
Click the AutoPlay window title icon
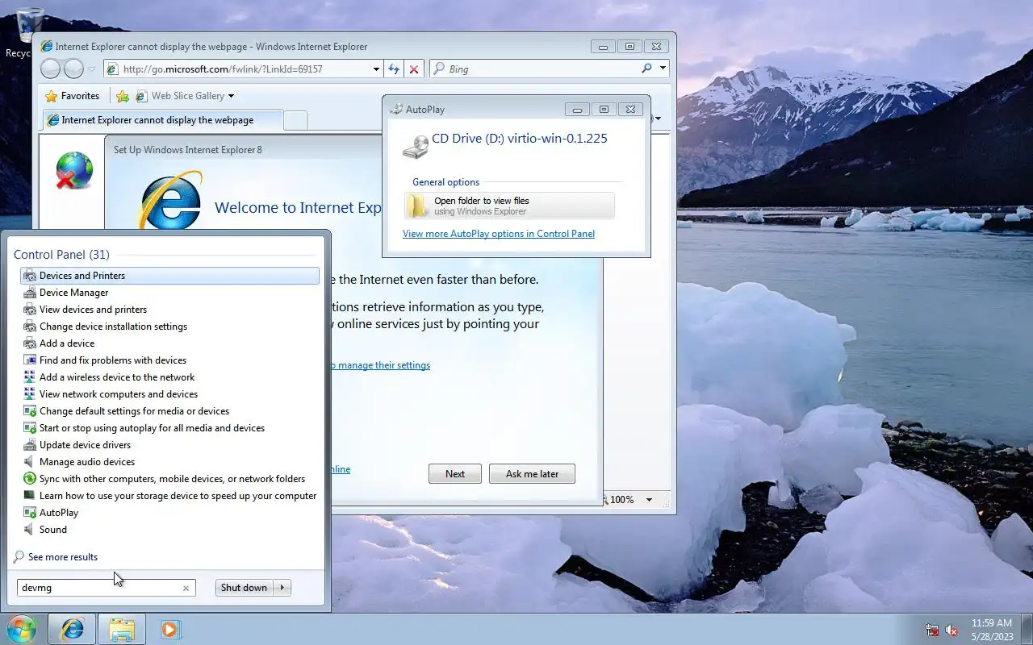396,110
